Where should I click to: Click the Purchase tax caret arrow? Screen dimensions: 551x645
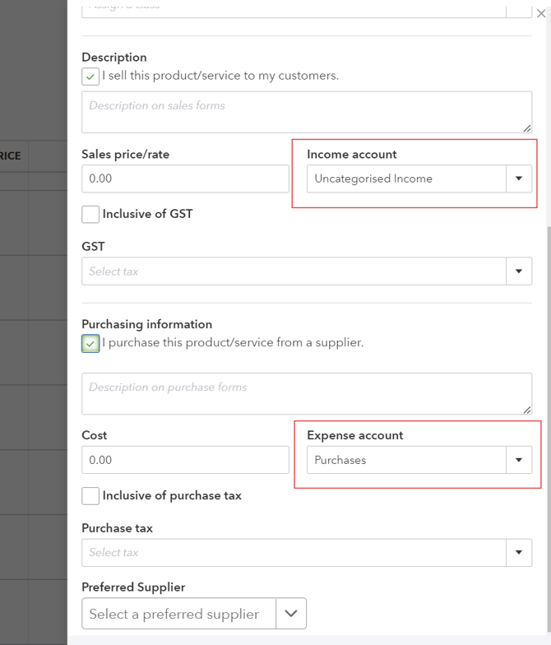pyautogui.click(x=519, y=553)
